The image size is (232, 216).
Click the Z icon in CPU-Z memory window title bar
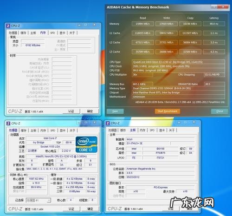[8, 26]
